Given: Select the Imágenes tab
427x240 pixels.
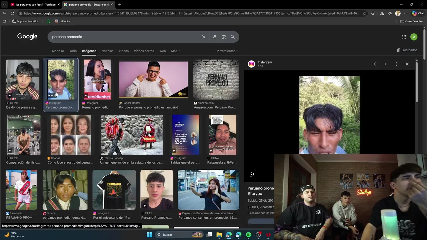Looking at the screenshot, I should click(89, 51).
